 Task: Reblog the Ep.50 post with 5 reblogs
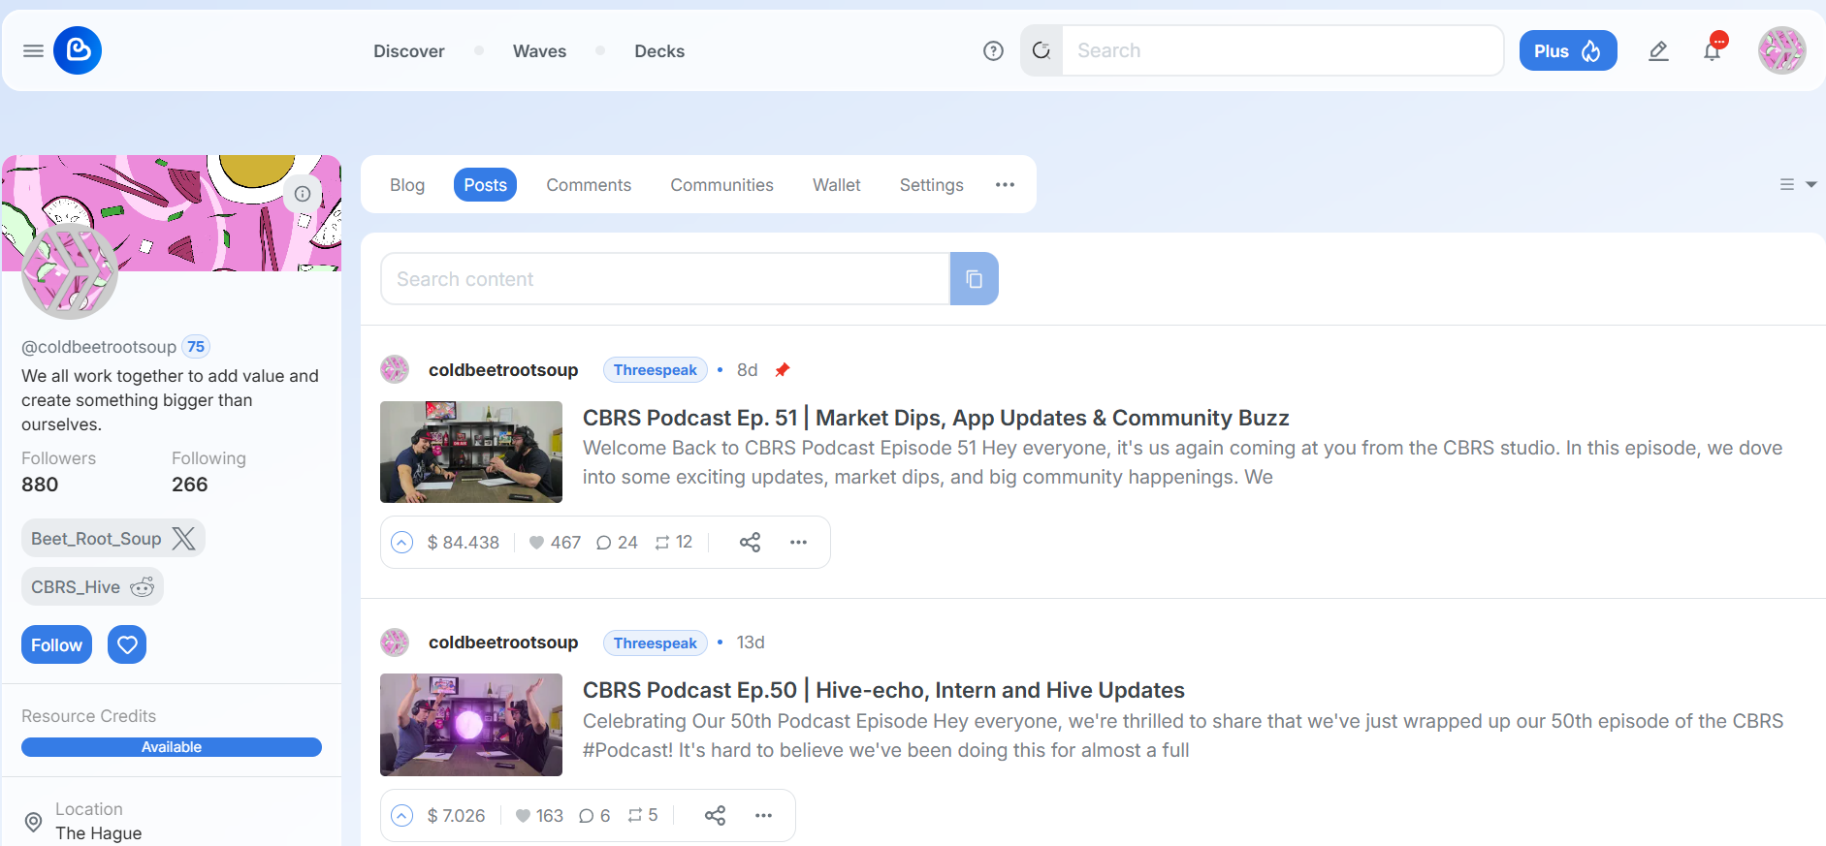(643, 816)
